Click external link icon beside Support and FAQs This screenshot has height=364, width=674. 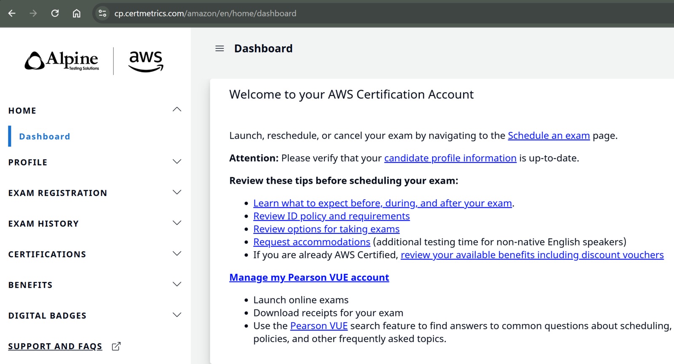[116, 346]
